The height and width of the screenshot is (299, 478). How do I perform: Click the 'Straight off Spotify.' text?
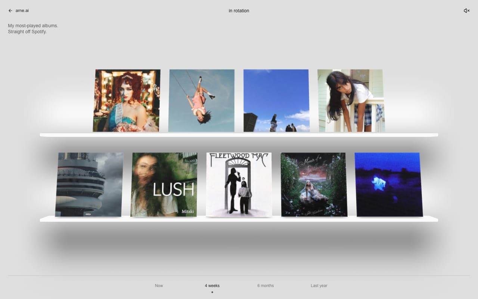(x=27, y=32)
